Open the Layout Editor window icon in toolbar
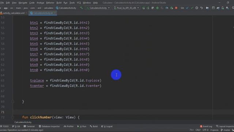 (213, 8)
